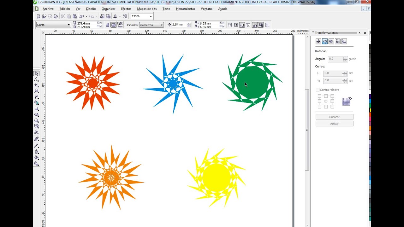Select the Eyedropper tool
This screenshot has height=227, width=404.
pyautogui.click(x=36, y=146)
